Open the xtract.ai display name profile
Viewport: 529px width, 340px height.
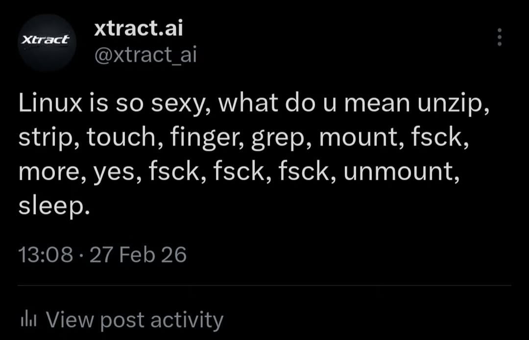coord(138,28)
